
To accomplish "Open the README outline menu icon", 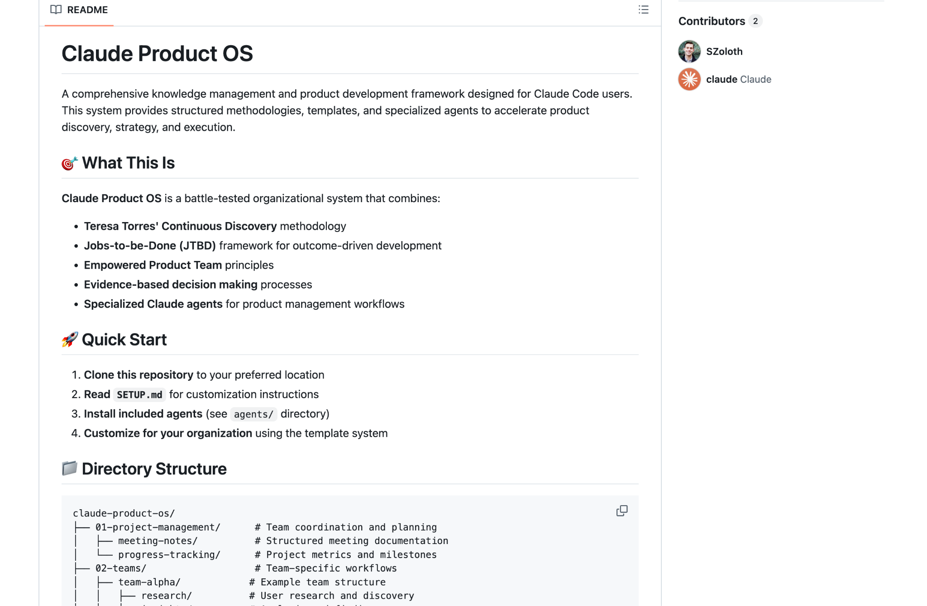I will (x=643, y=9).
